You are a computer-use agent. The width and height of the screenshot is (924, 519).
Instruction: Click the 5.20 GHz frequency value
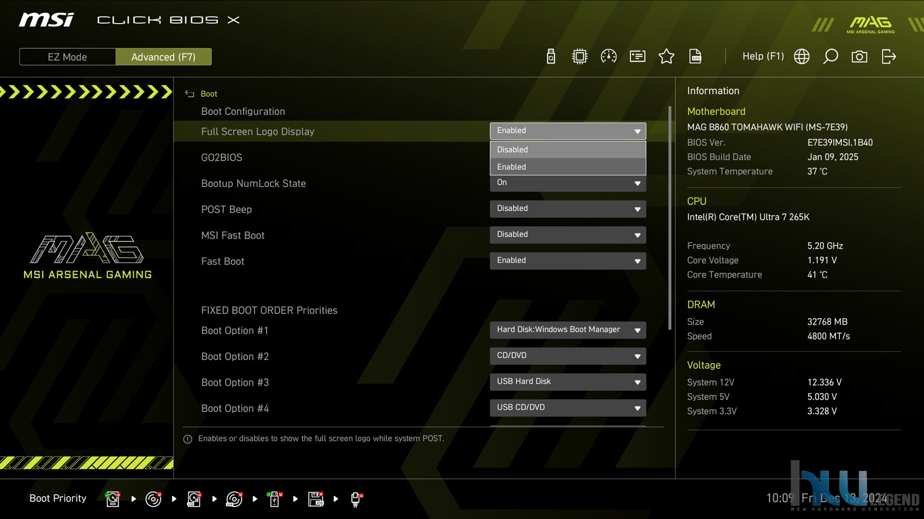click(825, 246)
